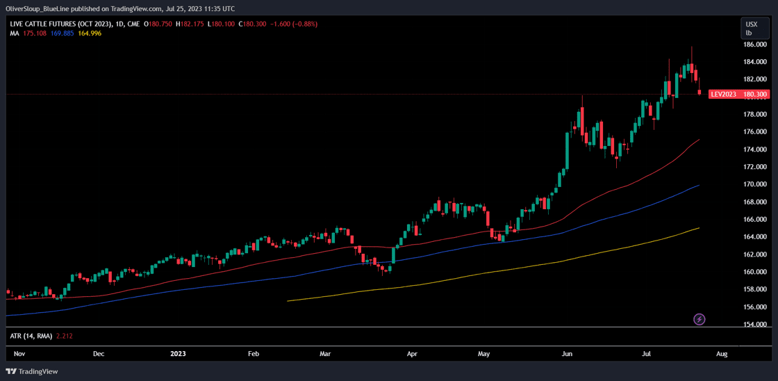This screenshot has height=381, width=778.
Task: Click the 166.000 price axis label
Action: coord(754,219)
